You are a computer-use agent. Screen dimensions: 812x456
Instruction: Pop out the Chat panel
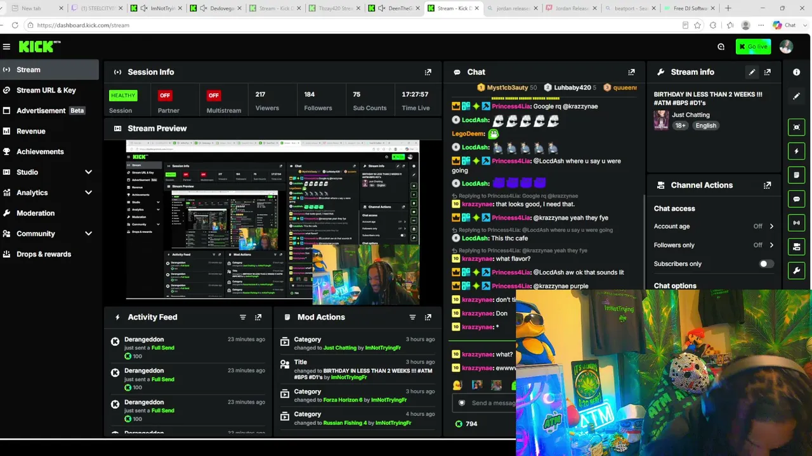click(631, 72)
